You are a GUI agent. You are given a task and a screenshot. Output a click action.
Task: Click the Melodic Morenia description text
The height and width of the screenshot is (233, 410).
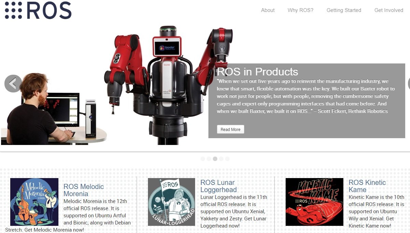coord(68,215)
